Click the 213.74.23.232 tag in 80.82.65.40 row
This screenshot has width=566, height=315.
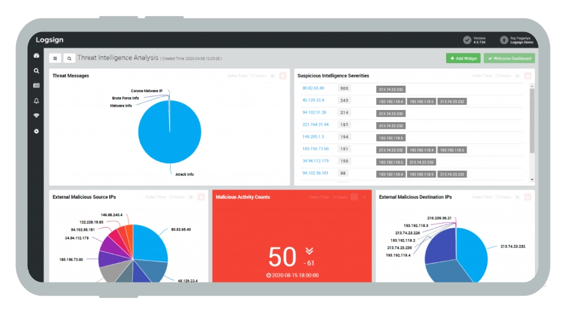pyautogui.click(x=391, y=90)
